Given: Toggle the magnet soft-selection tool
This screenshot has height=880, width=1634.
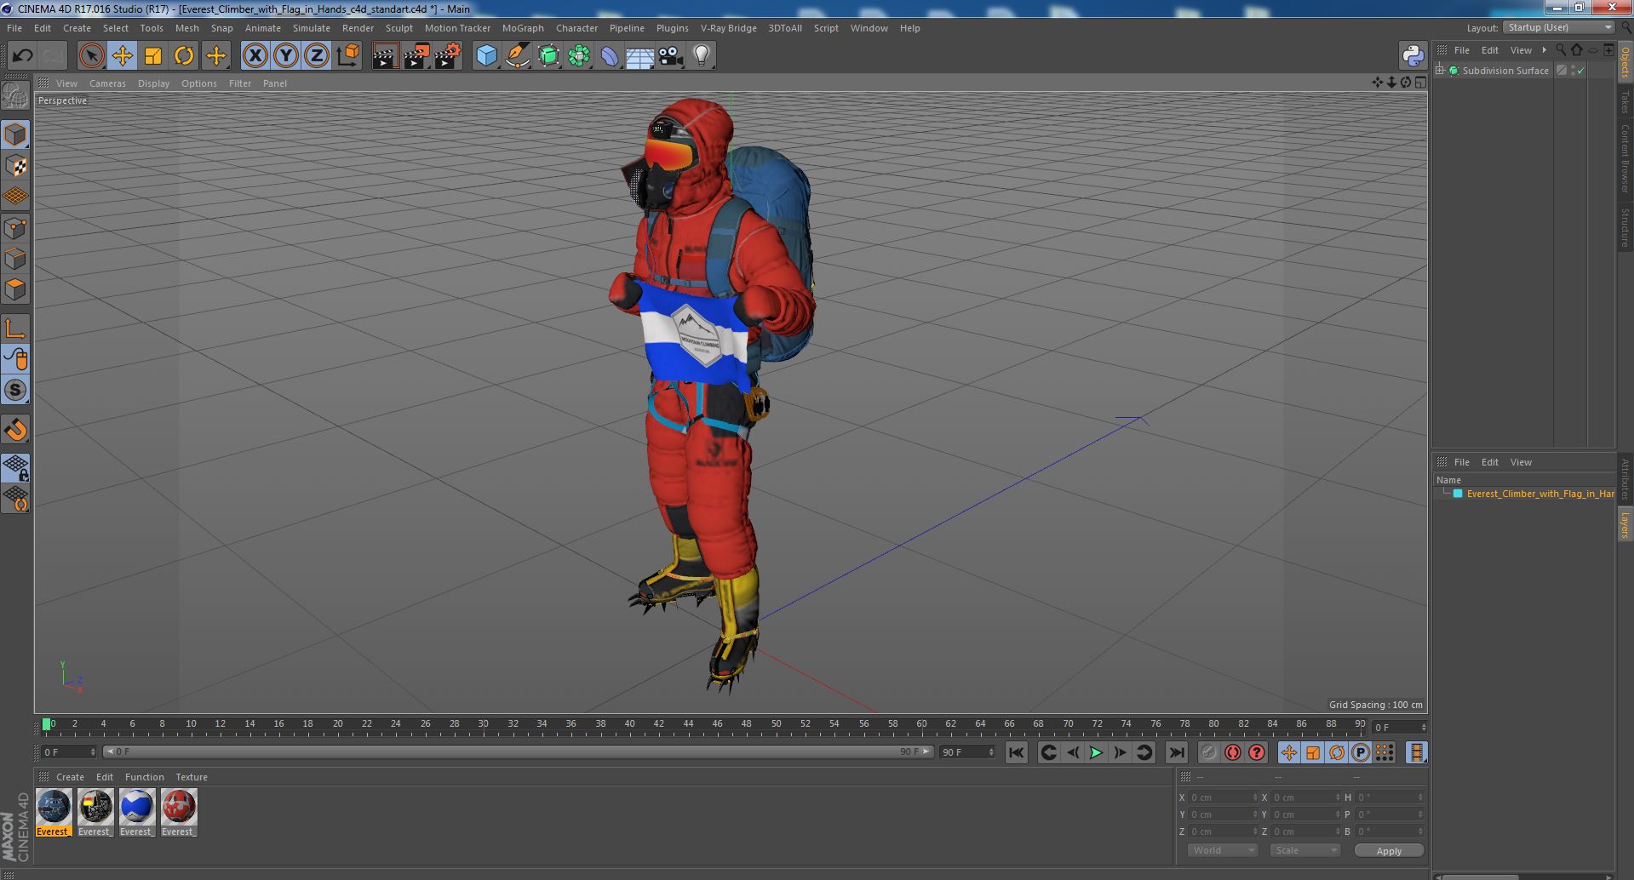Looking at the screenshot, I should (15, 430).
